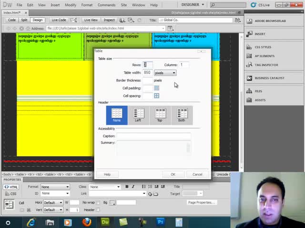Click the Home icon in address bar

tap(28, 28)
